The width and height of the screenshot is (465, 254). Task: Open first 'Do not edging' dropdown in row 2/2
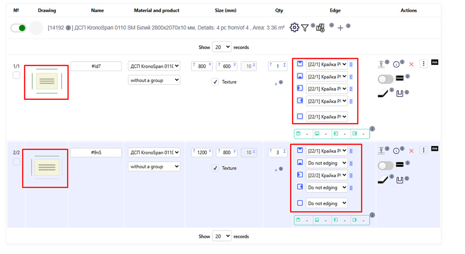[327, 163]
